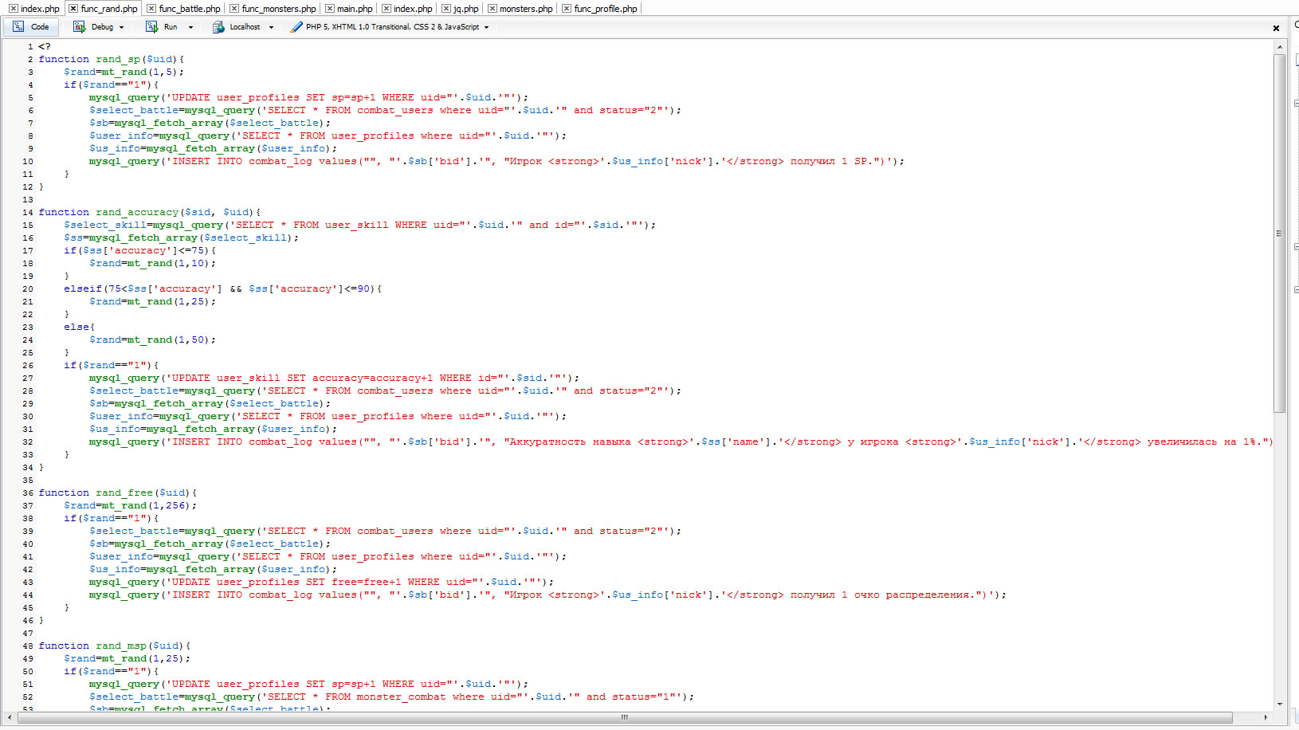
Task: Close the func_monsters.php tab via its x icon
Action: click(234, 9)
